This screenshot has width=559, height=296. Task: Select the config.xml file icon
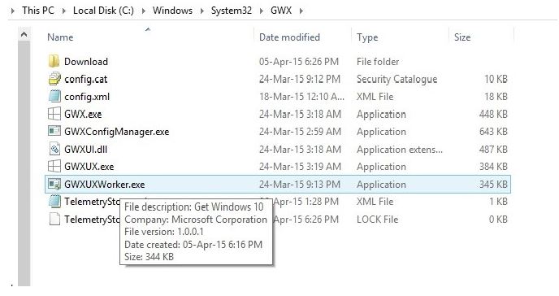click(54, 96)
